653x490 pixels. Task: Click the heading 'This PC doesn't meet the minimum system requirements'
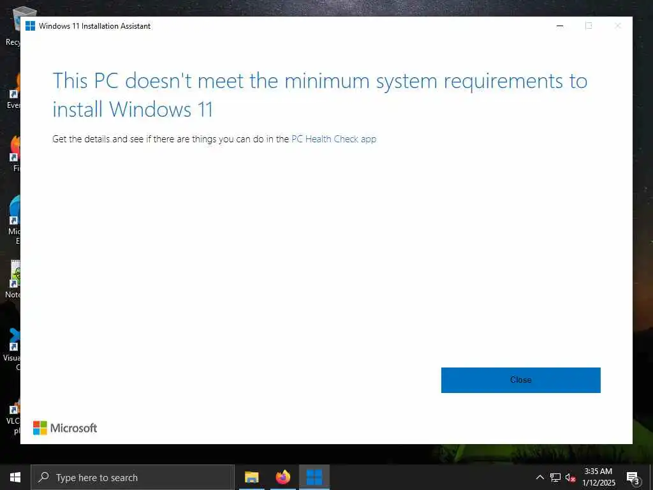tap(320, 94)
